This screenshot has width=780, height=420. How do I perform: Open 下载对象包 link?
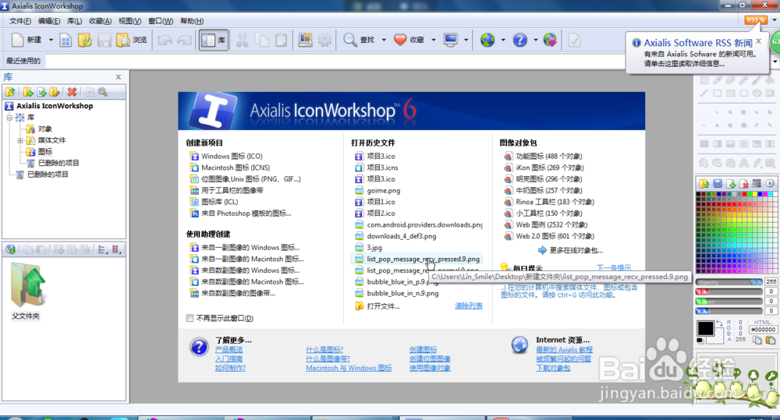tap(553, 368)
